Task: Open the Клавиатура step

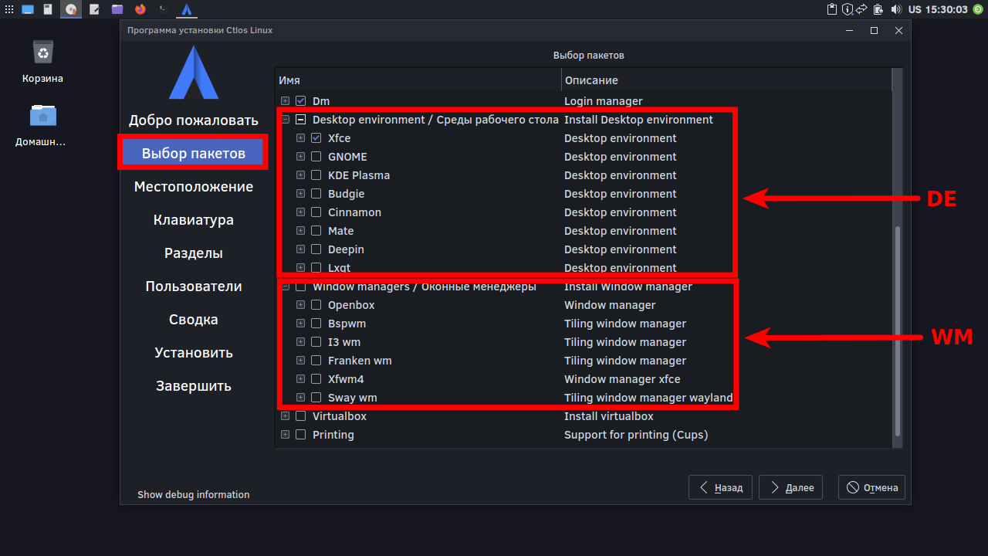Action: point(194,220)
